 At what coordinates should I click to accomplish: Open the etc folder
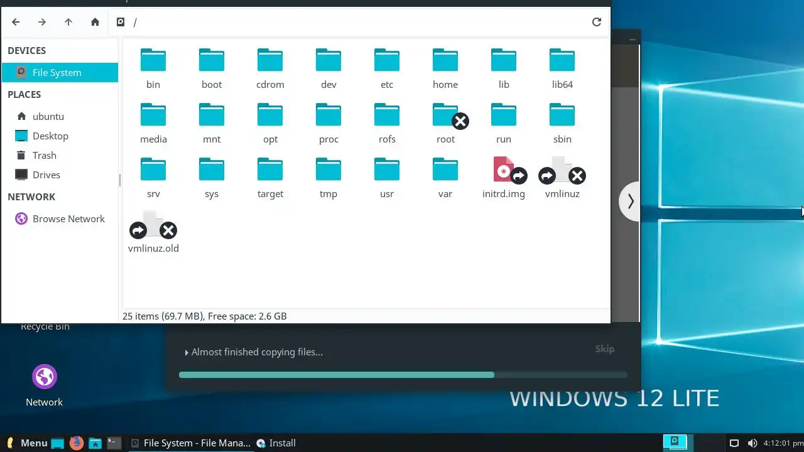387,69
